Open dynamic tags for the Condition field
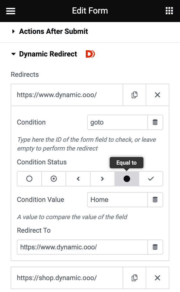The width and height of the screenshot is (180, 292). 155,122
